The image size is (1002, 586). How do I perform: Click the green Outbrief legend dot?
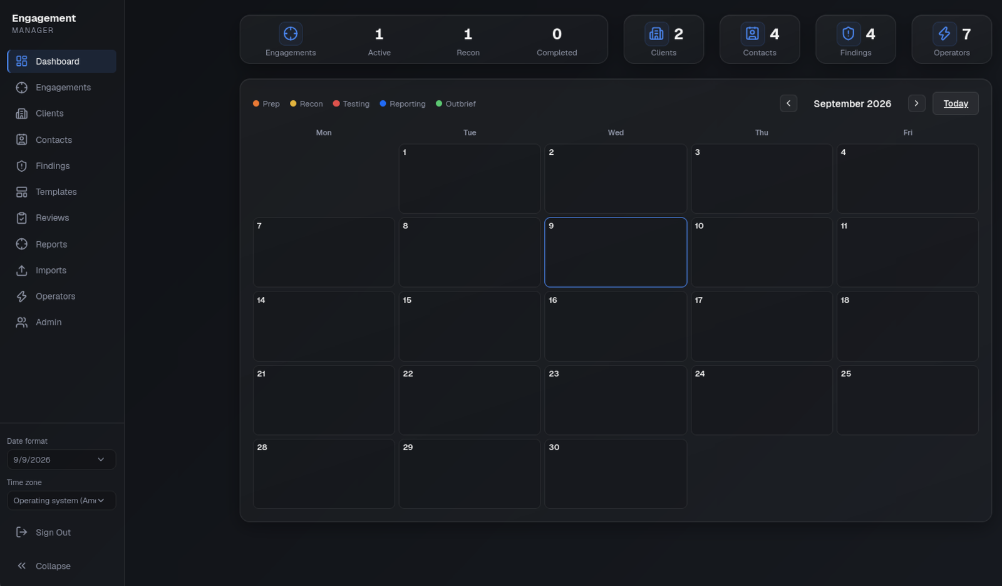pos(439,103)
